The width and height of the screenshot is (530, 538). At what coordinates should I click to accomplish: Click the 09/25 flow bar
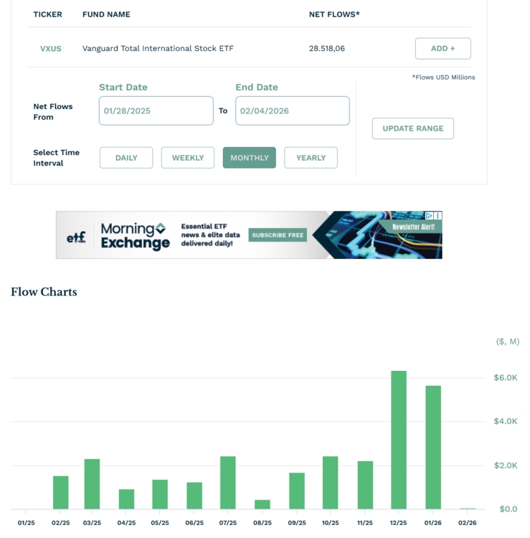pyautogui.click(x=297, y=491)
